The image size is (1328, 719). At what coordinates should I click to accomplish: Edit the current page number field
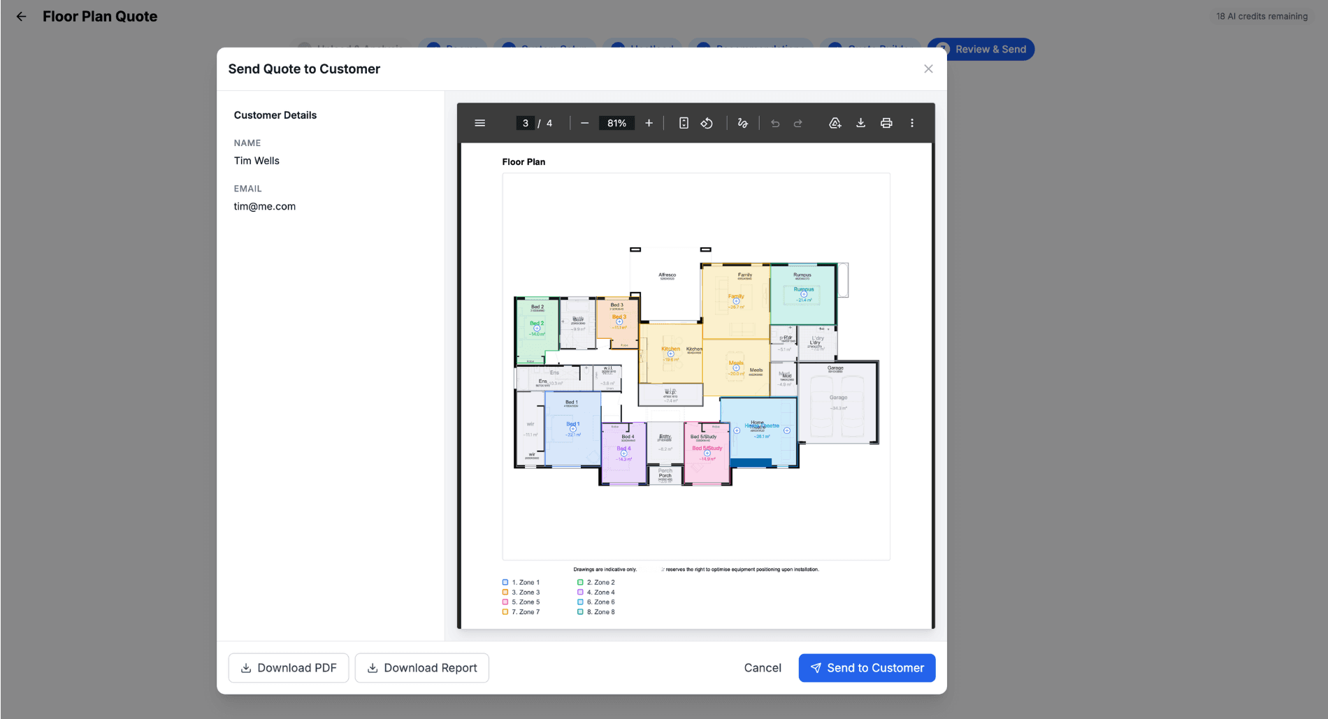coord(525,122)
